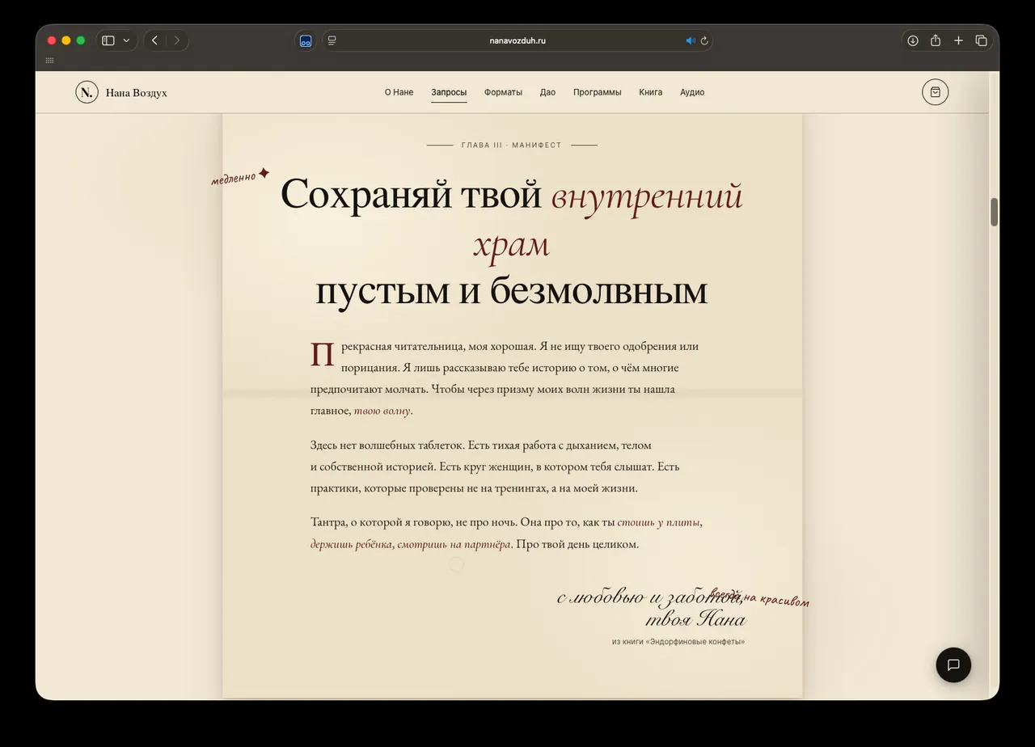
Task: Open the privacy extension icon in toolbar
Action: tap(306, 40)
